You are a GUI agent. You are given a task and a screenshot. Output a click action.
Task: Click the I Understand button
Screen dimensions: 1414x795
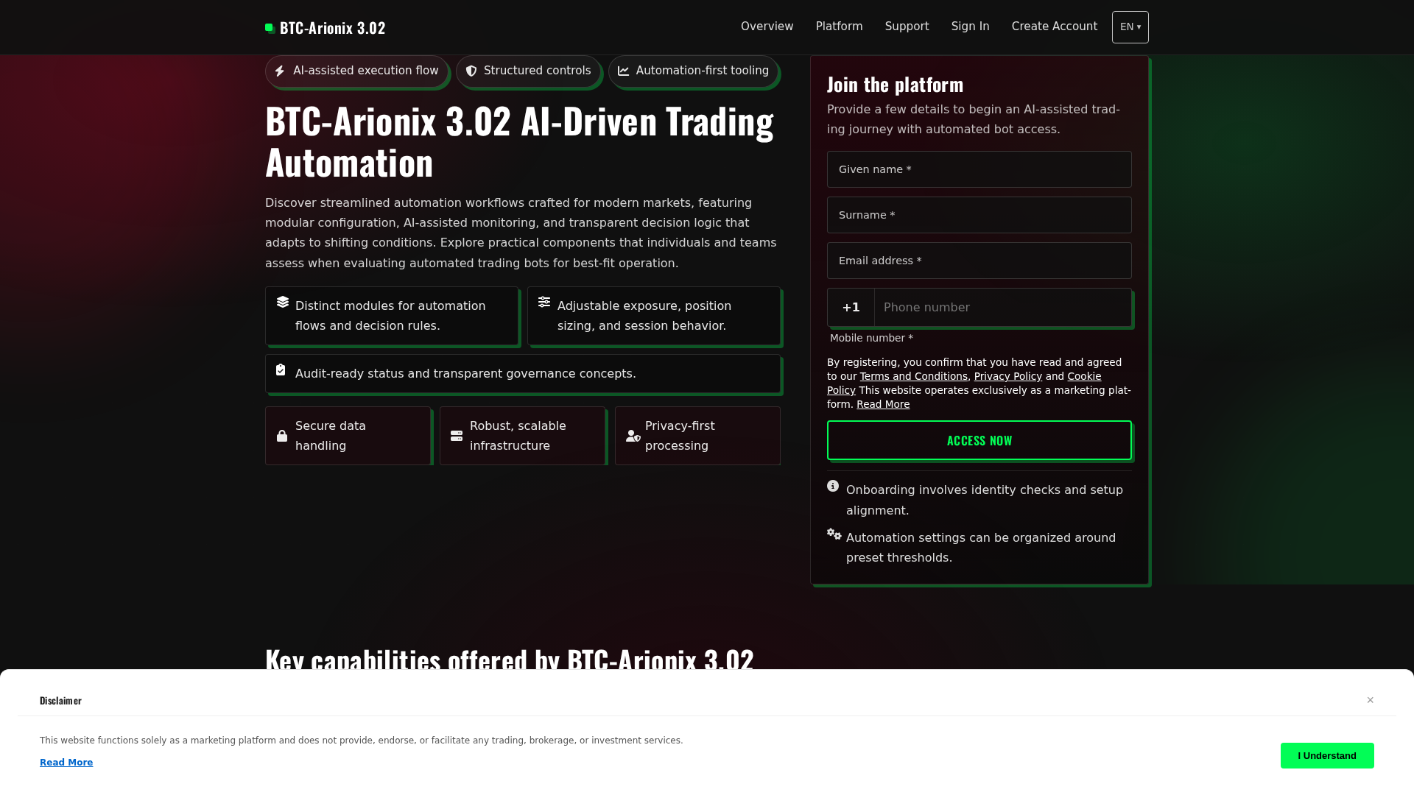coord(1327,755)
